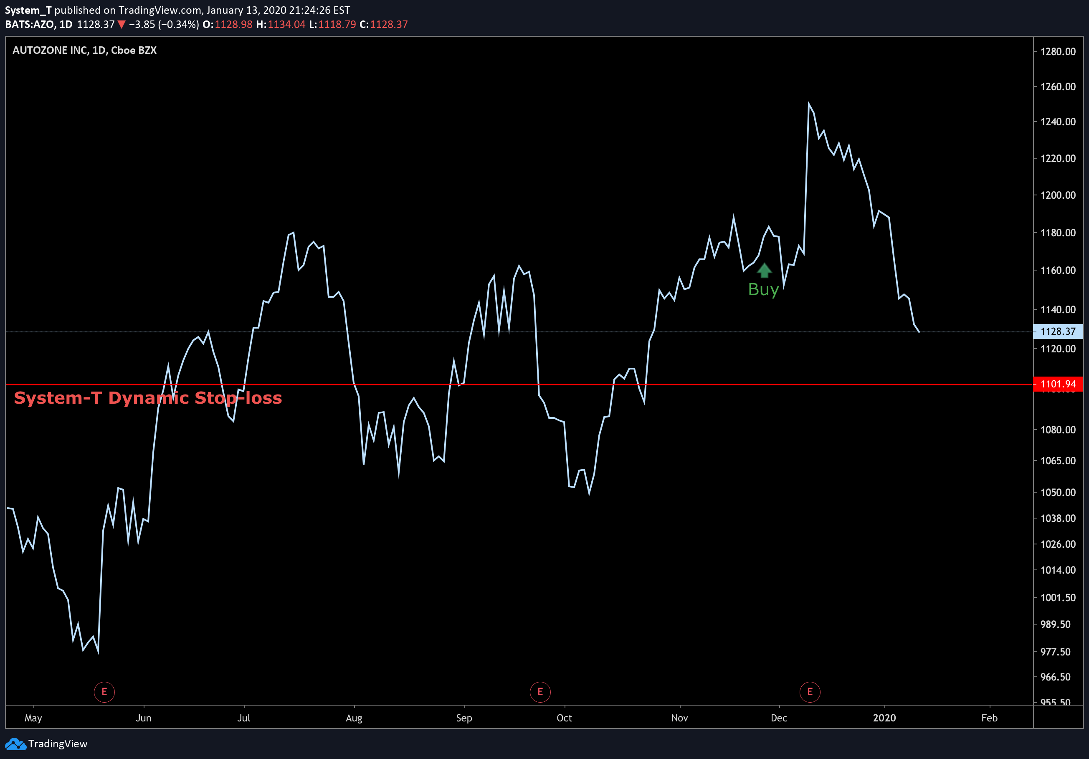1089x759 pixels.
Task: Click the open value 1128.98
Action: point(233,24)
